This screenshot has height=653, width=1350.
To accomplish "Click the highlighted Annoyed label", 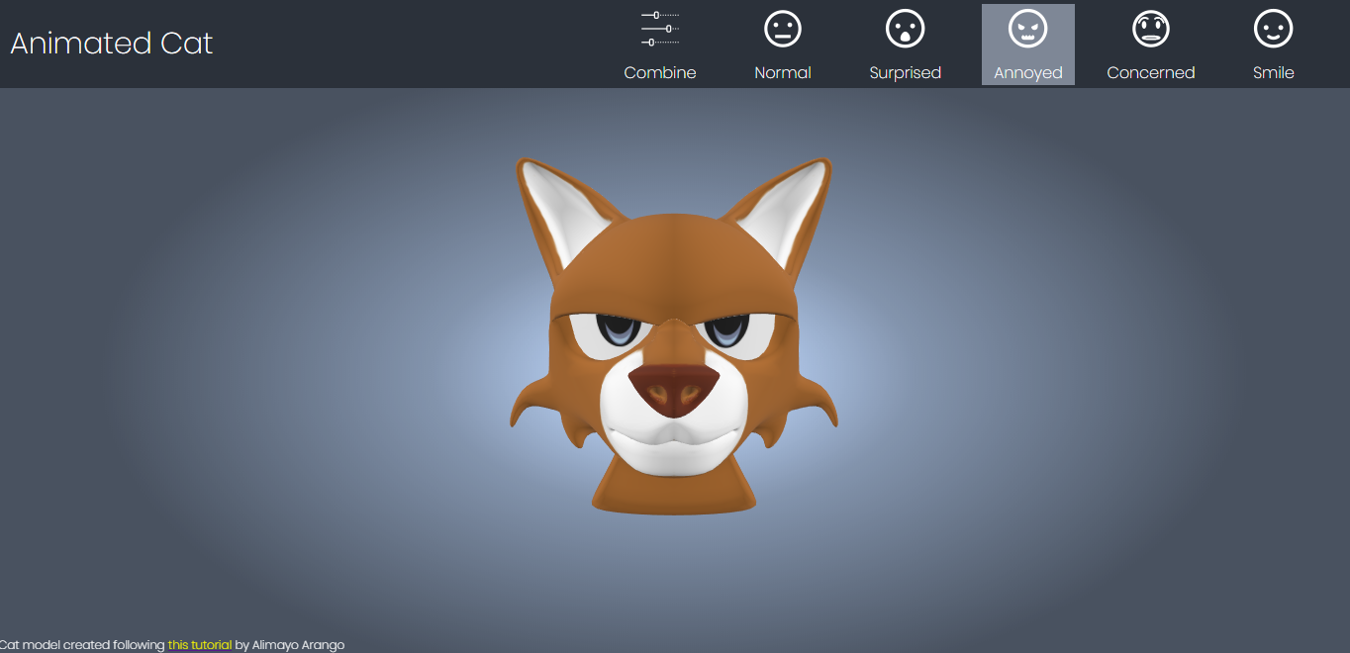I will tap(1027, 72).
